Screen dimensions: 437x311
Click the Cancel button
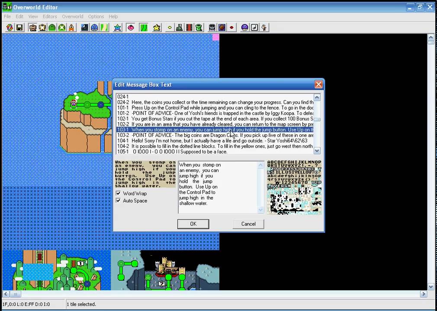(x=248, y=224)
